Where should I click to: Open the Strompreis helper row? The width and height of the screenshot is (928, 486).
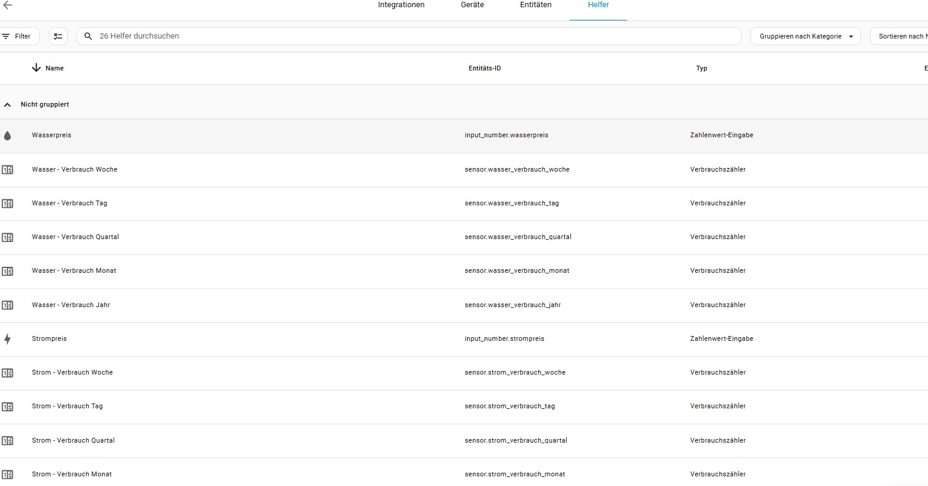coord(464,339)
